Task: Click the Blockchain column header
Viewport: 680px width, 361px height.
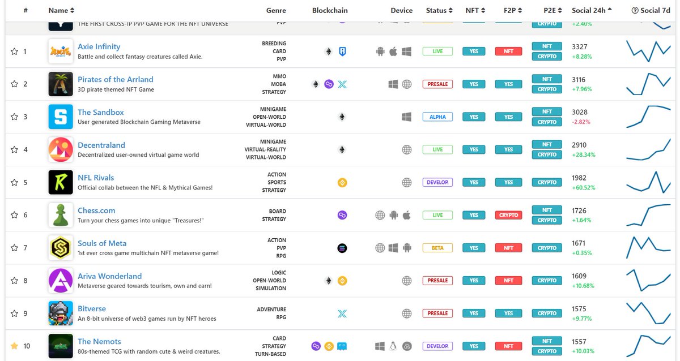Action: pyautogui.click(x=330, y=10)
